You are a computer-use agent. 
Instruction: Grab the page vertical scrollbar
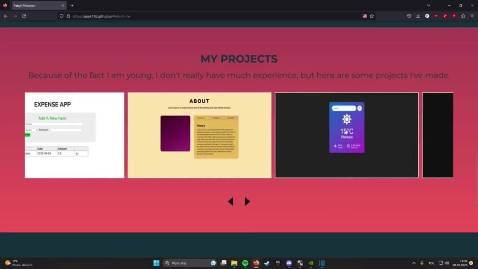tap(477, 178)
